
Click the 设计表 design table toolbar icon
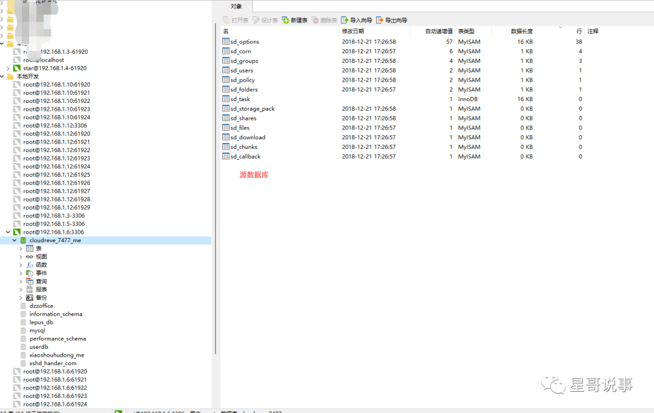pyautogui.click(x=256, y=20)
